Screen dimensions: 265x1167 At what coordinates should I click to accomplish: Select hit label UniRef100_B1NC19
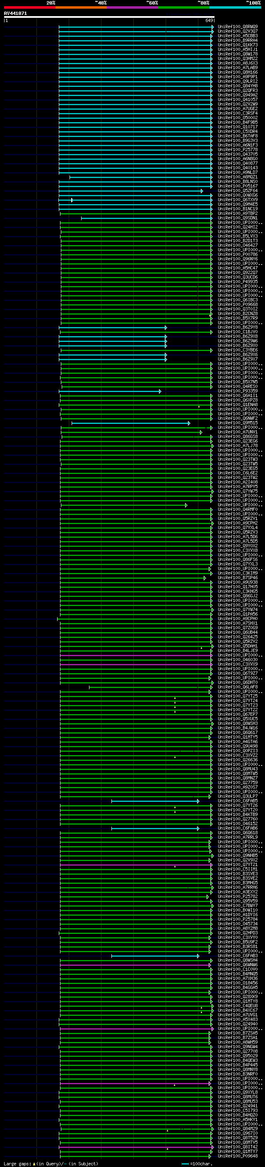[238, 209]
